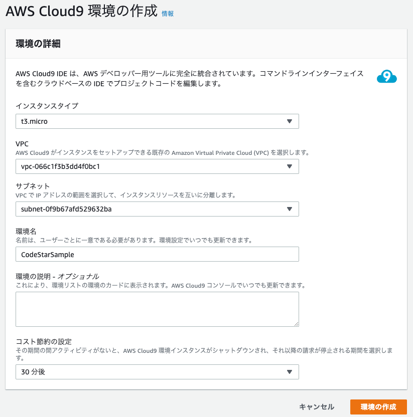Click the empty environment description text area
Screen dimensions: 413x417
(157, 309)
